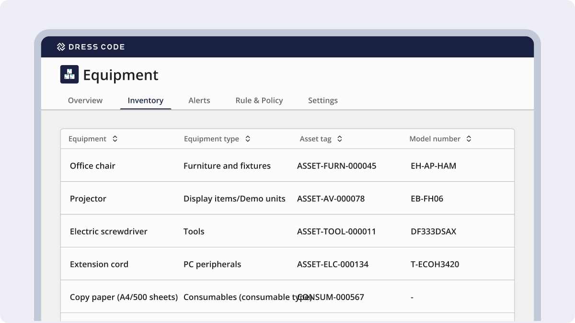The width and height of the screenshot is (575, 323).
Task: Select the Extension cord row
Action: pyautogui.click(x=99, y=264)
